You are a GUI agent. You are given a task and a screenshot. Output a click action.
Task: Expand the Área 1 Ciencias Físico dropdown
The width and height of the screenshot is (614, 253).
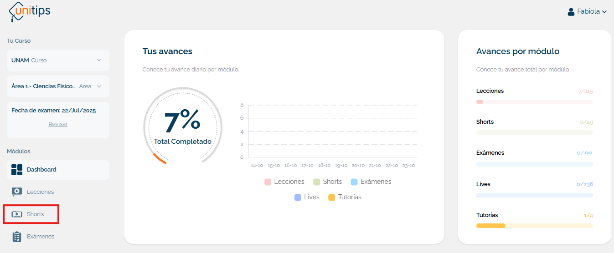99,86
